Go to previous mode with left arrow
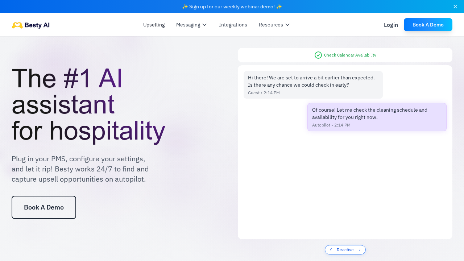Screen dimensions: 464x261 click(331, 250)
